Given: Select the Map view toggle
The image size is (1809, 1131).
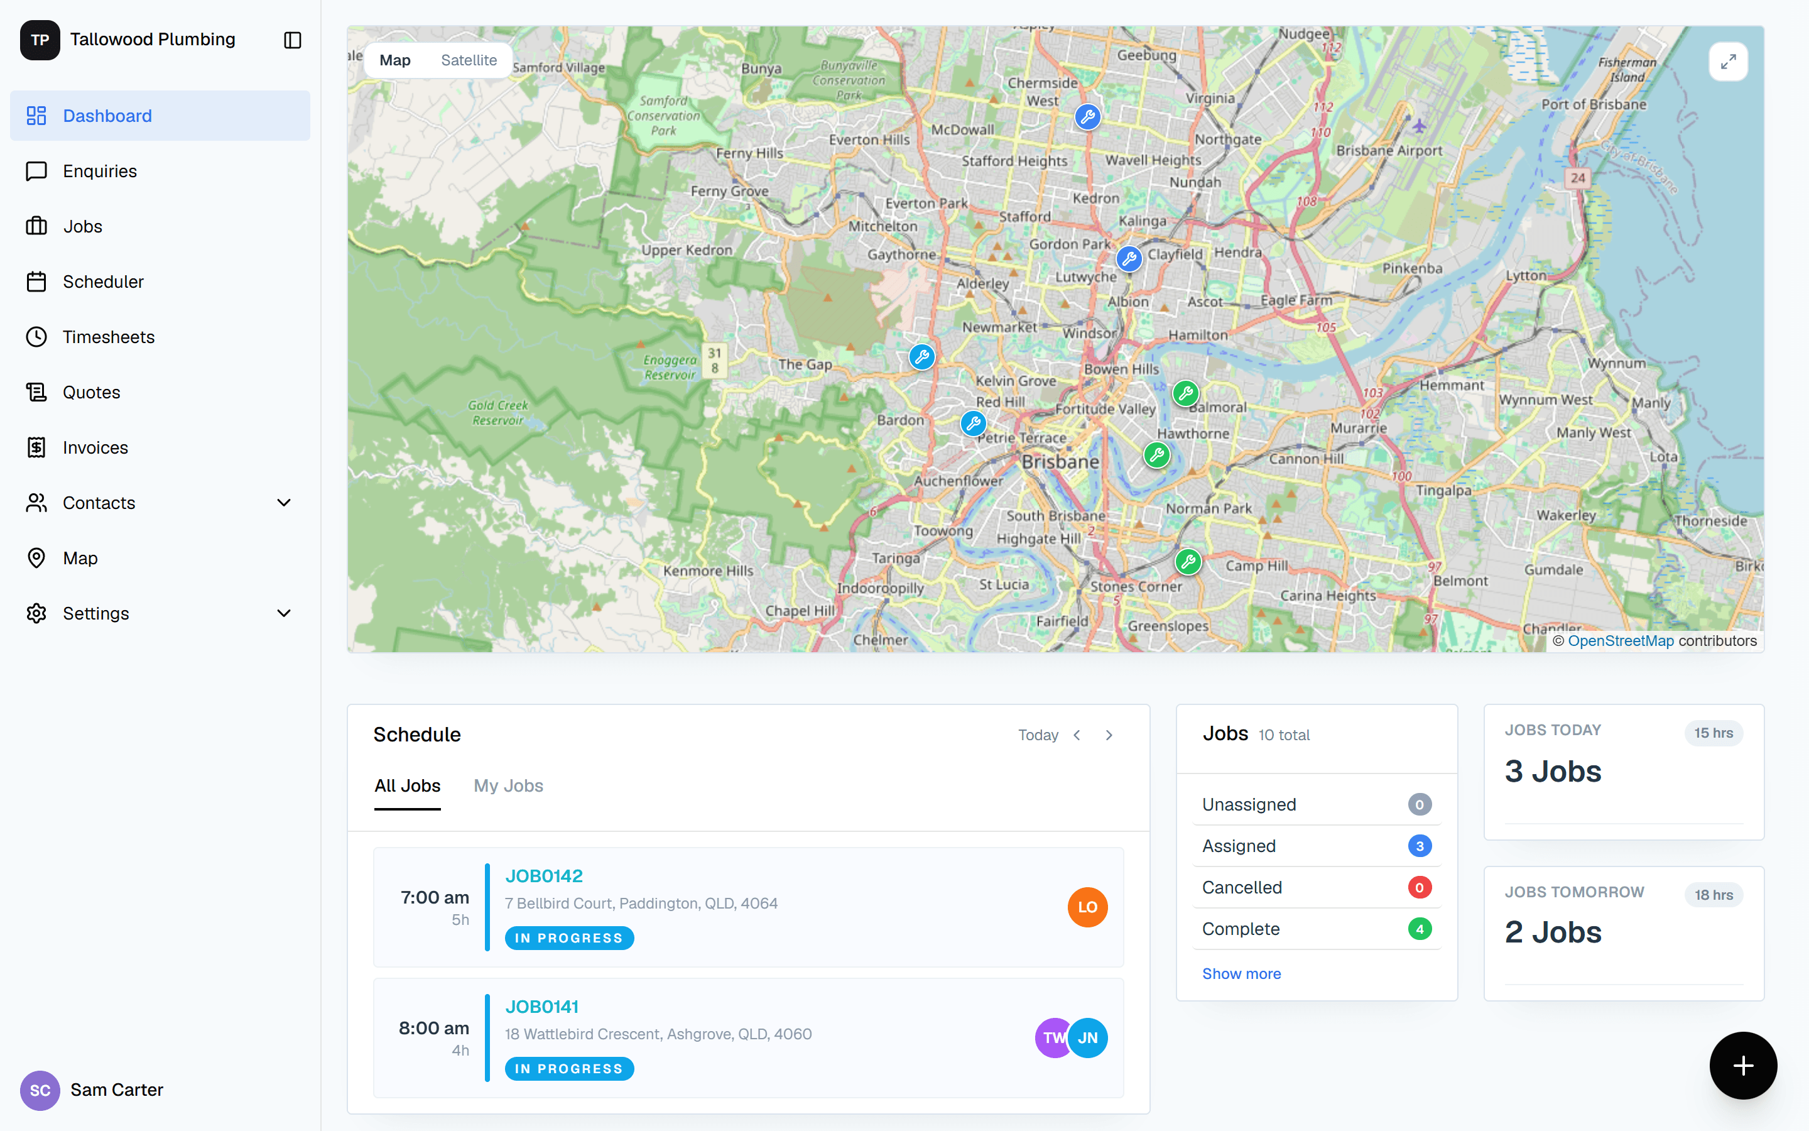Looking at the screenshot, I should [394, 60].
